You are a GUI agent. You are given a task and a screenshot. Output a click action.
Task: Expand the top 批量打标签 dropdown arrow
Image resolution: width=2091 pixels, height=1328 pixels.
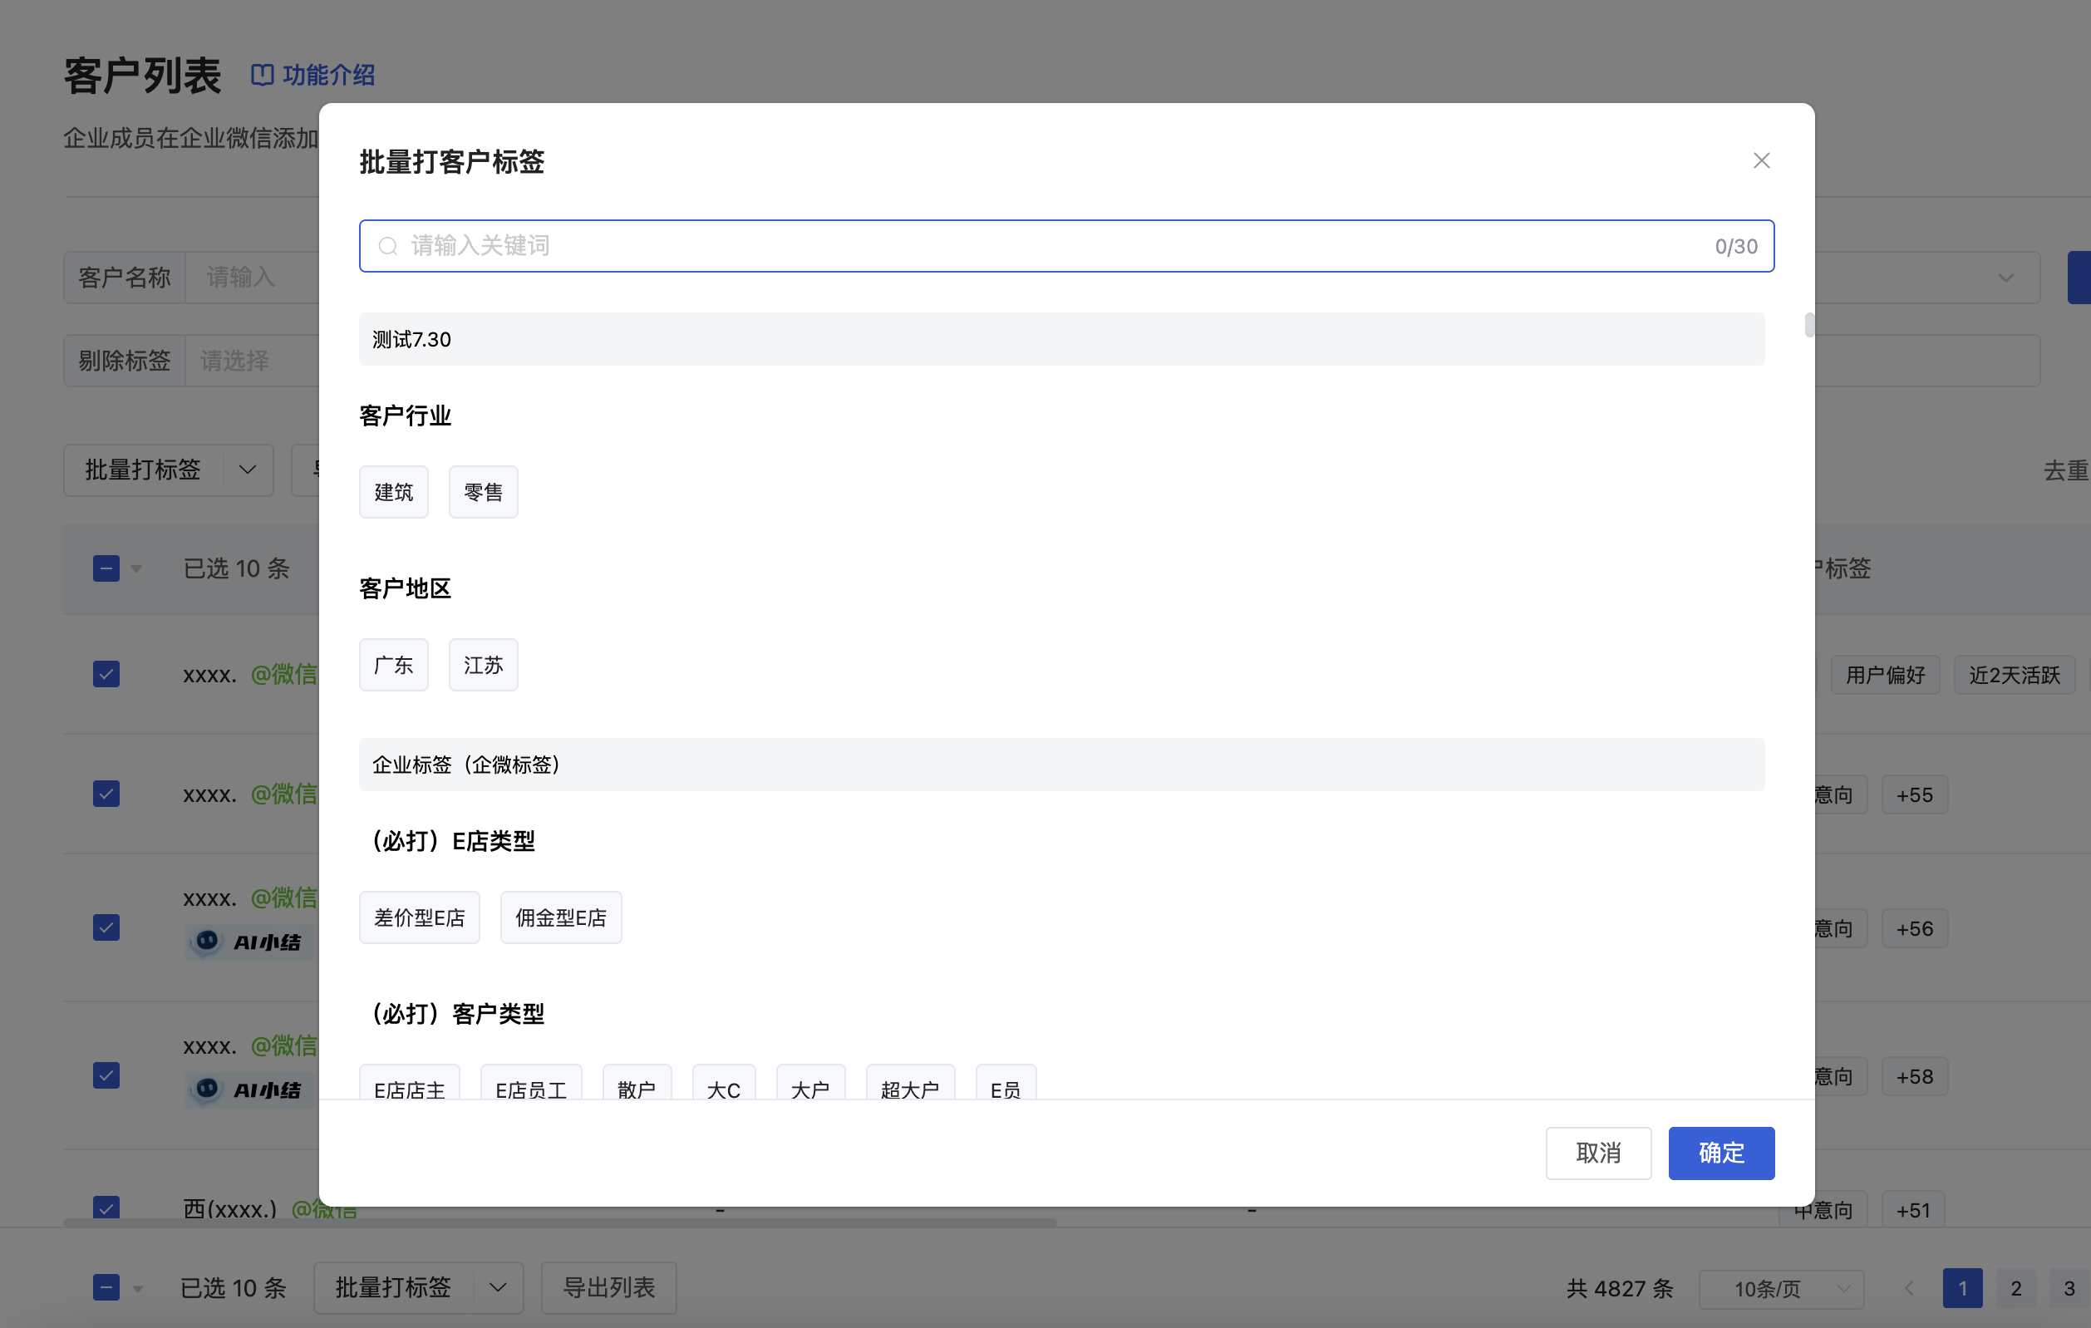pos(248,470)
